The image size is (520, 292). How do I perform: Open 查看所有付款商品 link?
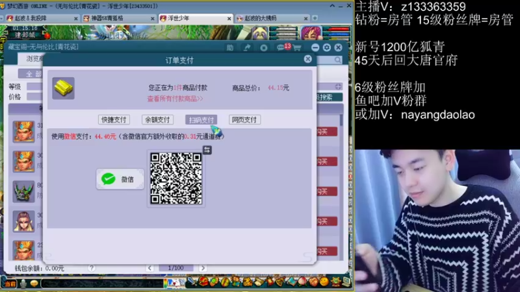[x=175, y=99]
